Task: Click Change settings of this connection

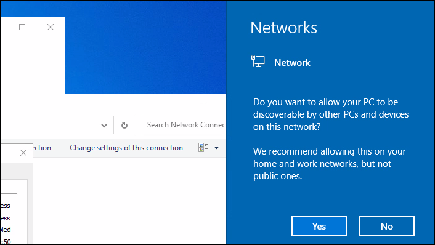Action: tap(126, 148)
